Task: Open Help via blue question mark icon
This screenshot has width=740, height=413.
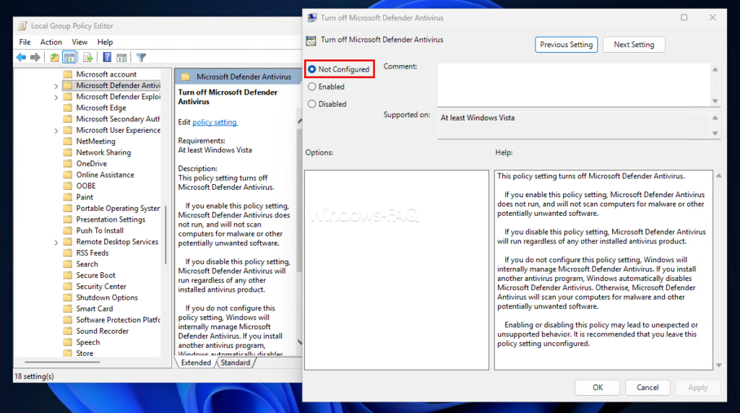Action: (x=107, y=58)
